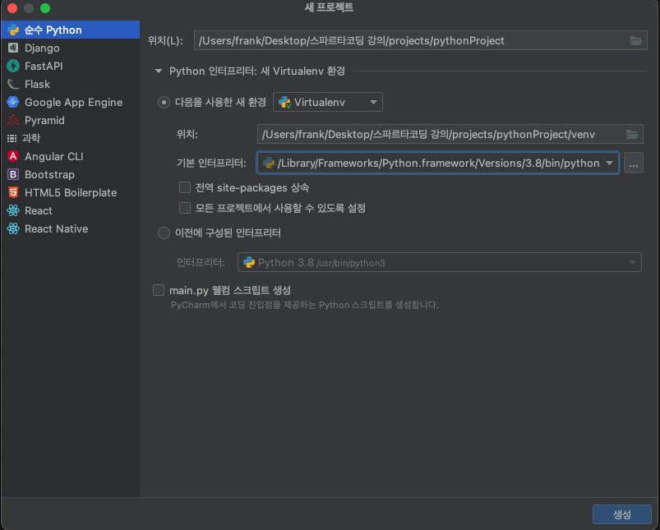Click the Bootstrap B icon
This screenshot has height=530, width=660.
pyautogui.click(x=13, y=174)
